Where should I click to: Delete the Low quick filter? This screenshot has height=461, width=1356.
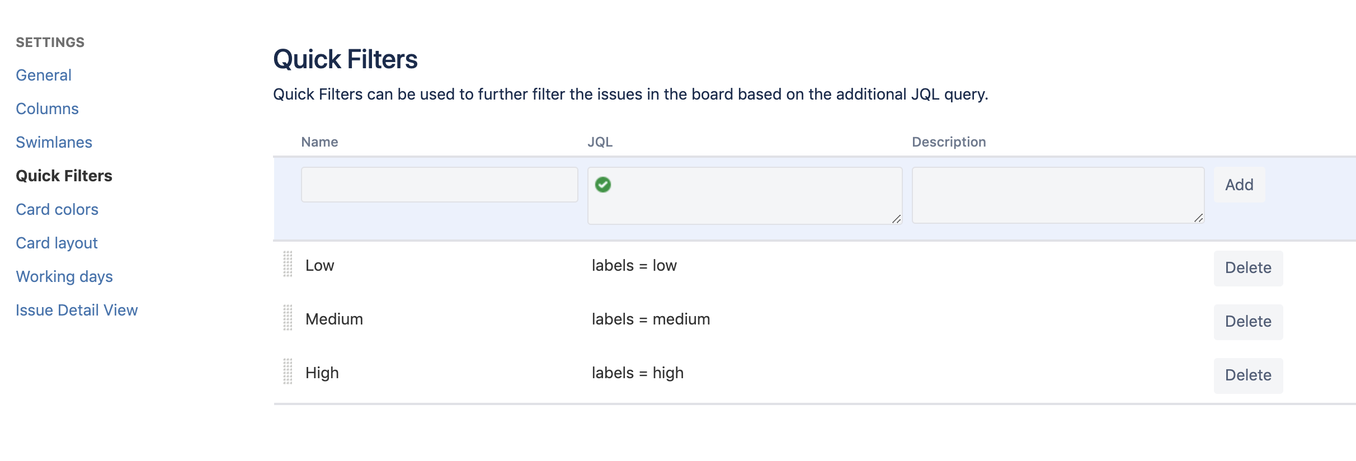click(x=1248, y=268)
